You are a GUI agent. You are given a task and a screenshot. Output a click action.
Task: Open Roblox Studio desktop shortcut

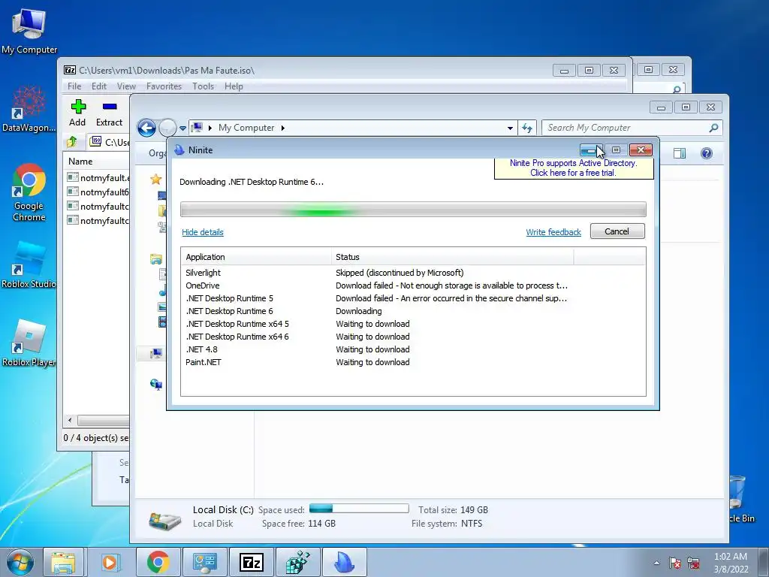click(x=29, y=265)
